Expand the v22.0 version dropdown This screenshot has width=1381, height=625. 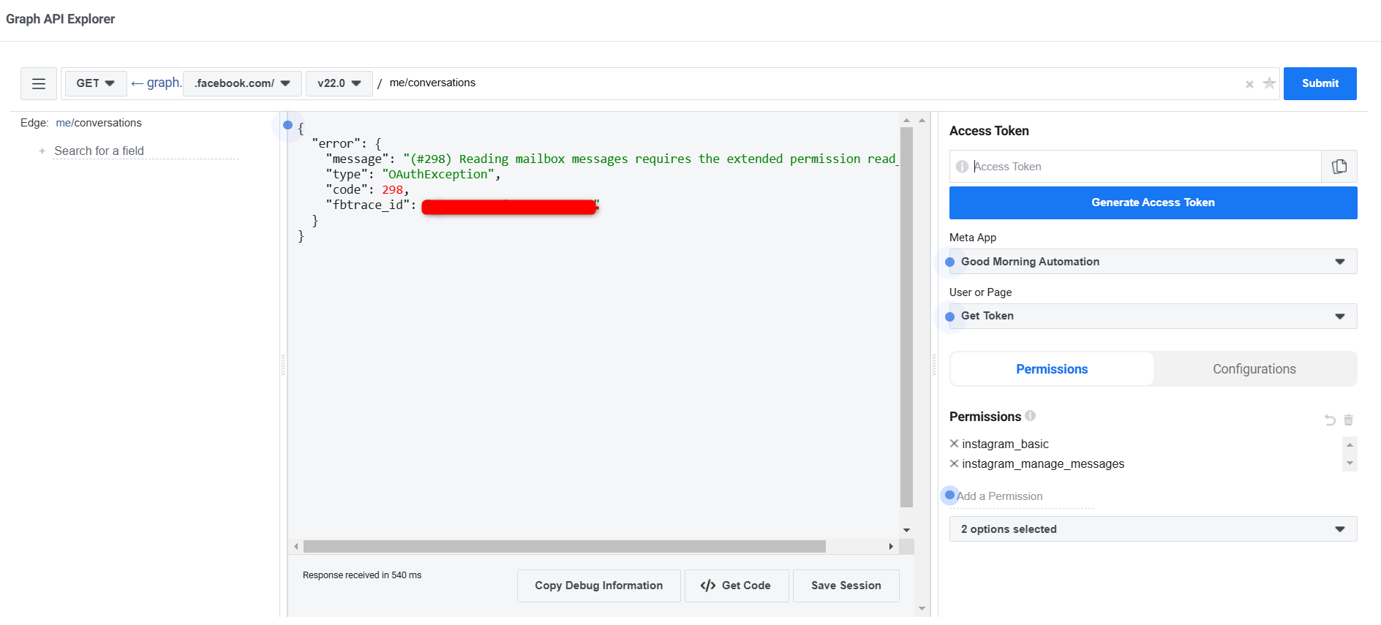(x=339, y=83)
